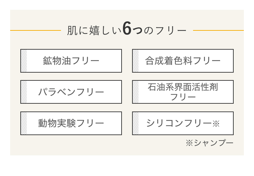The image size is (254, 176).
Task: Select the 合成着色料フリー box
Action: [183, 61]
